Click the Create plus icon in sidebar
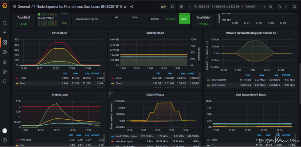The height and width of the screenshot is (147, 301). (5, 33)
